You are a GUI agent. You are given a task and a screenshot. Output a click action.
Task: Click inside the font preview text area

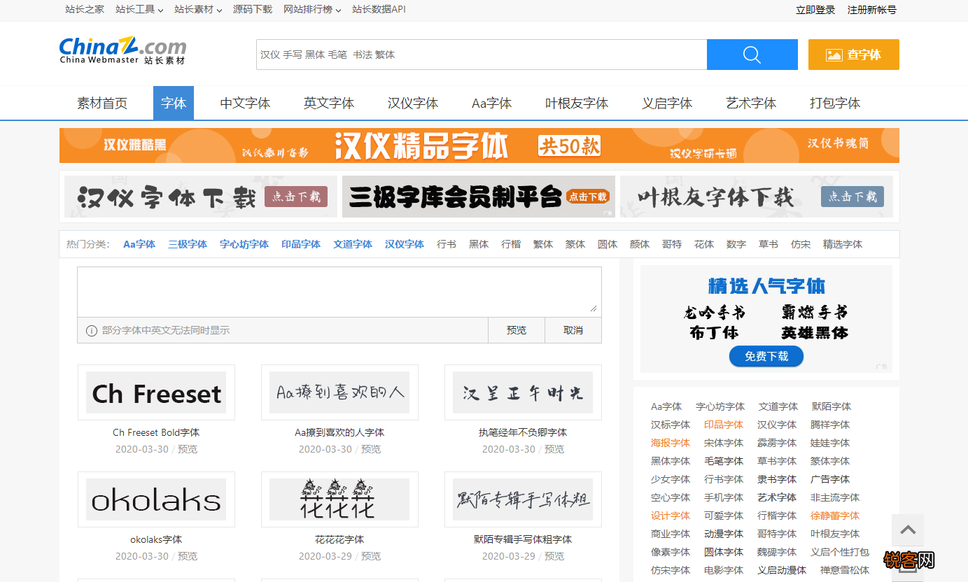[x=339, y=292]
